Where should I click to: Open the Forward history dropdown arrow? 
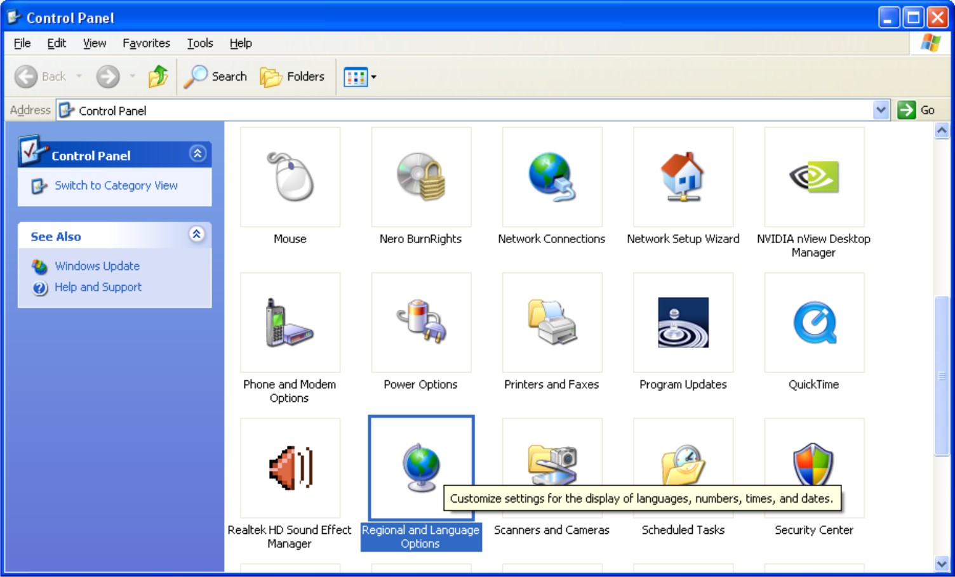[132, 77]
